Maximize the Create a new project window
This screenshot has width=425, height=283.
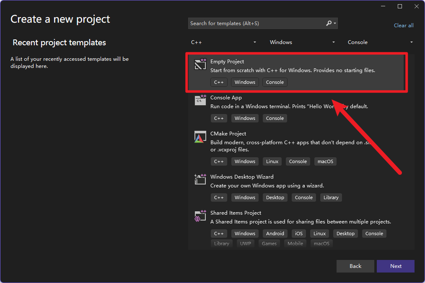[x=400, y=6]
